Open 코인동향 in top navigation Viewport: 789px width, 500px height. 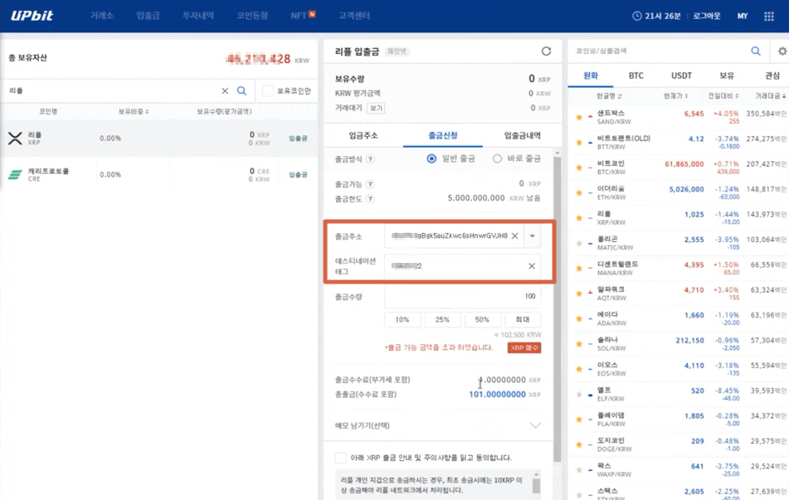[x=252, y=16]
